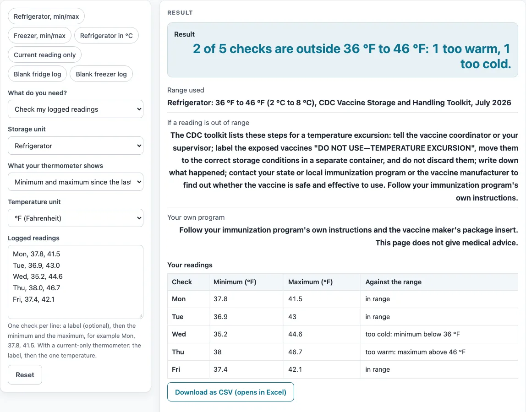
Task: Choose the Freezer, min/max preset chip
Action: [39, 36]
